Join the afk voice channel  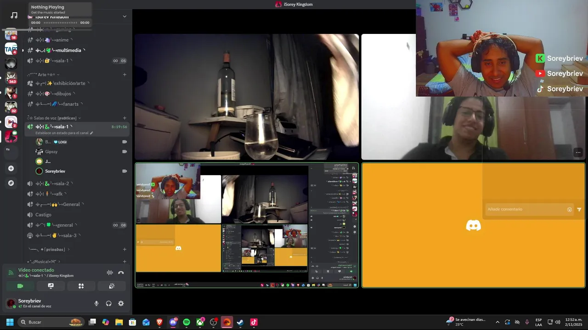click(77, 194)
